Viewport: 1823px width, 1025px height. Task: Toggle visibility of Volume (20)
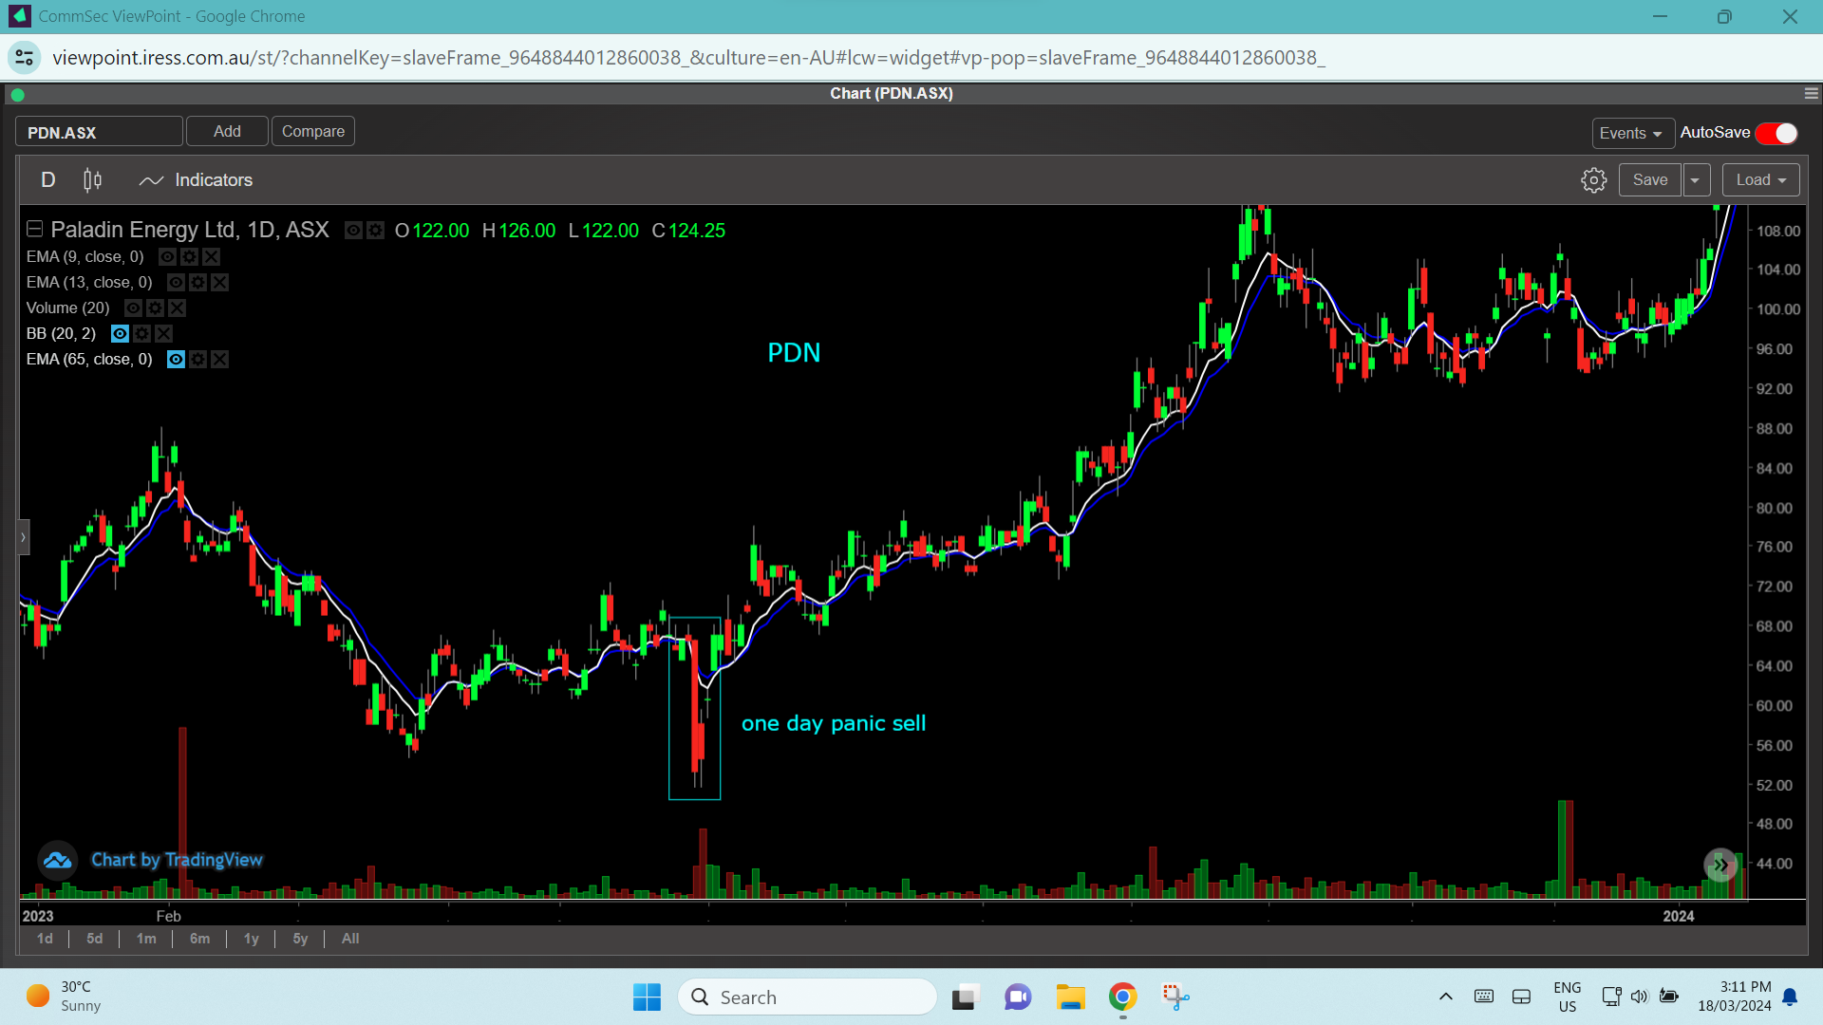(133, 308)
